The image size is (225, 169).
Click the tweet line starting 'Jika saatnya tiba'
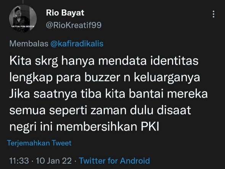[x=108, y=94]
